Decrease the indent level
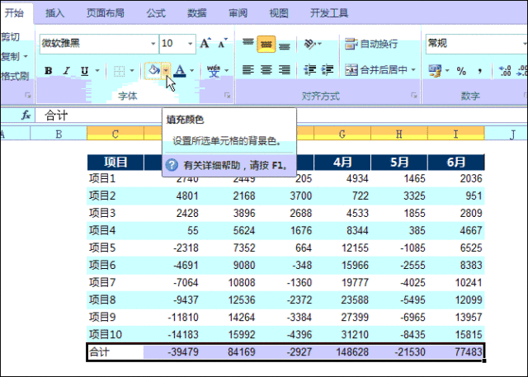Image resolution: width=528 pixels, height=377 pixels. 310,70
